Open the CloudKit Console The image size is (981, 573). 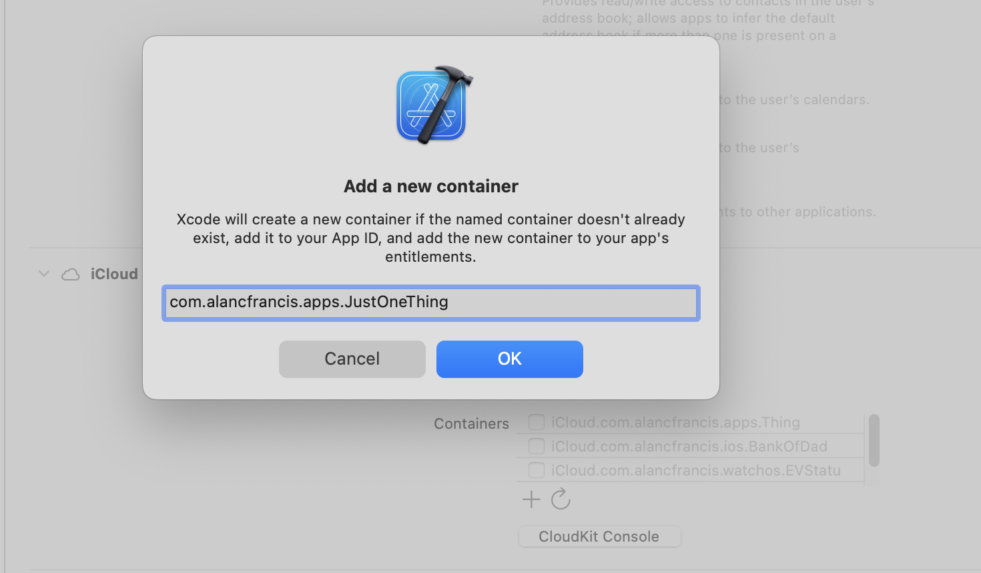click(x=599, y=536)
